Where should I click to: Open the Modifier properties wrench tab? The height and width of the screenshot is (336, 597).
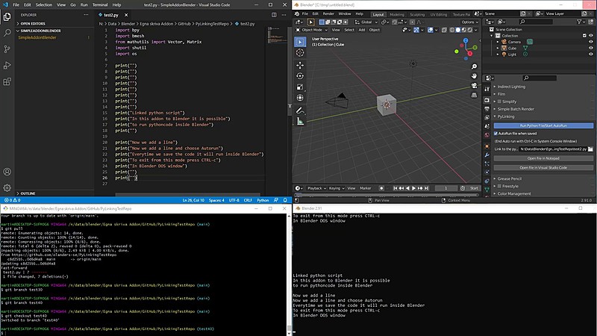tap(487, 155)
